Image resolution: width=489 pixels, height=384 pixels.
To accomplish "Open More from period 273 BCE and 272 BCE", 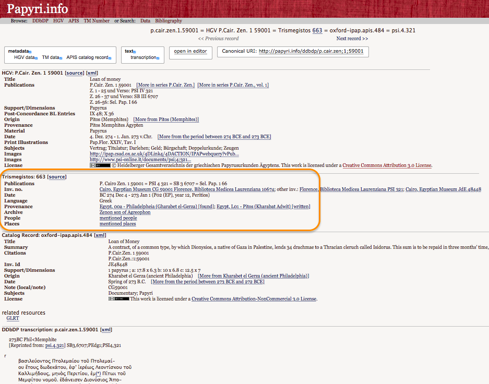I will [x=208, y=282].
